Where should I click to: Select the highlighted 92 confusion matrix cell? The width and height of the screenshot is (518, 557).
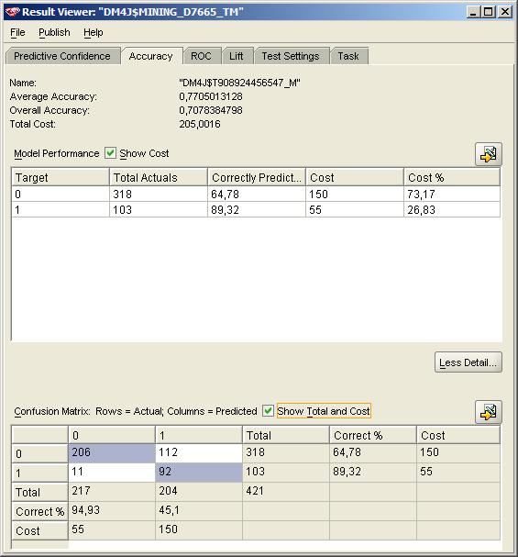(x=199, y=472)
